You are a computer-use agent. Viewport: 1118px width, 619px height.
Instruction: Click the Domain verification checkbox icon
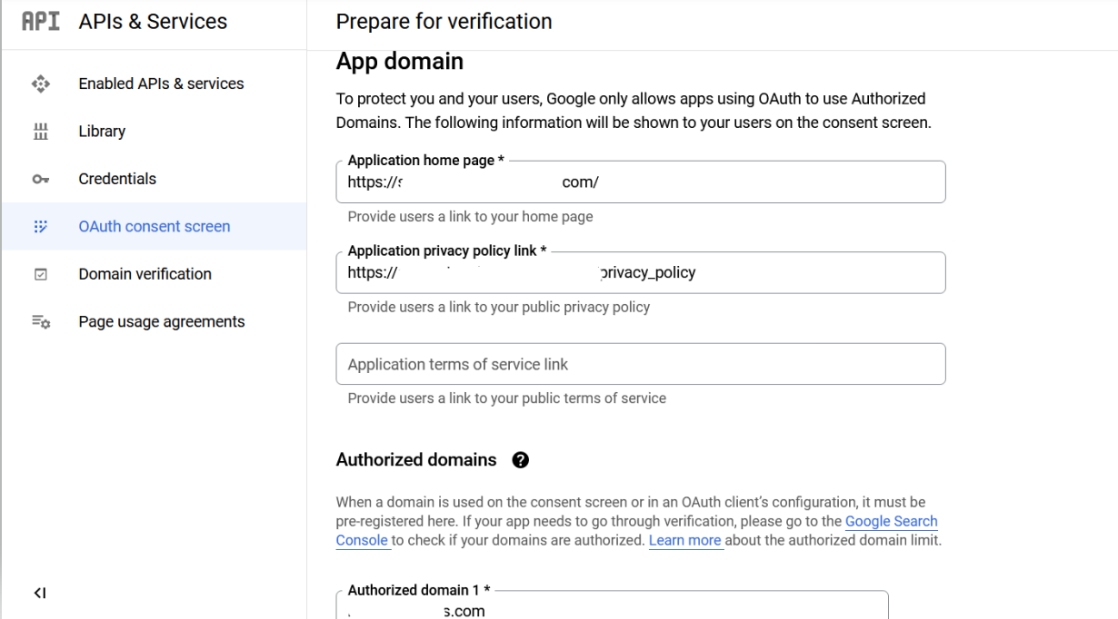pyautogui.click(x=41, y=274)
